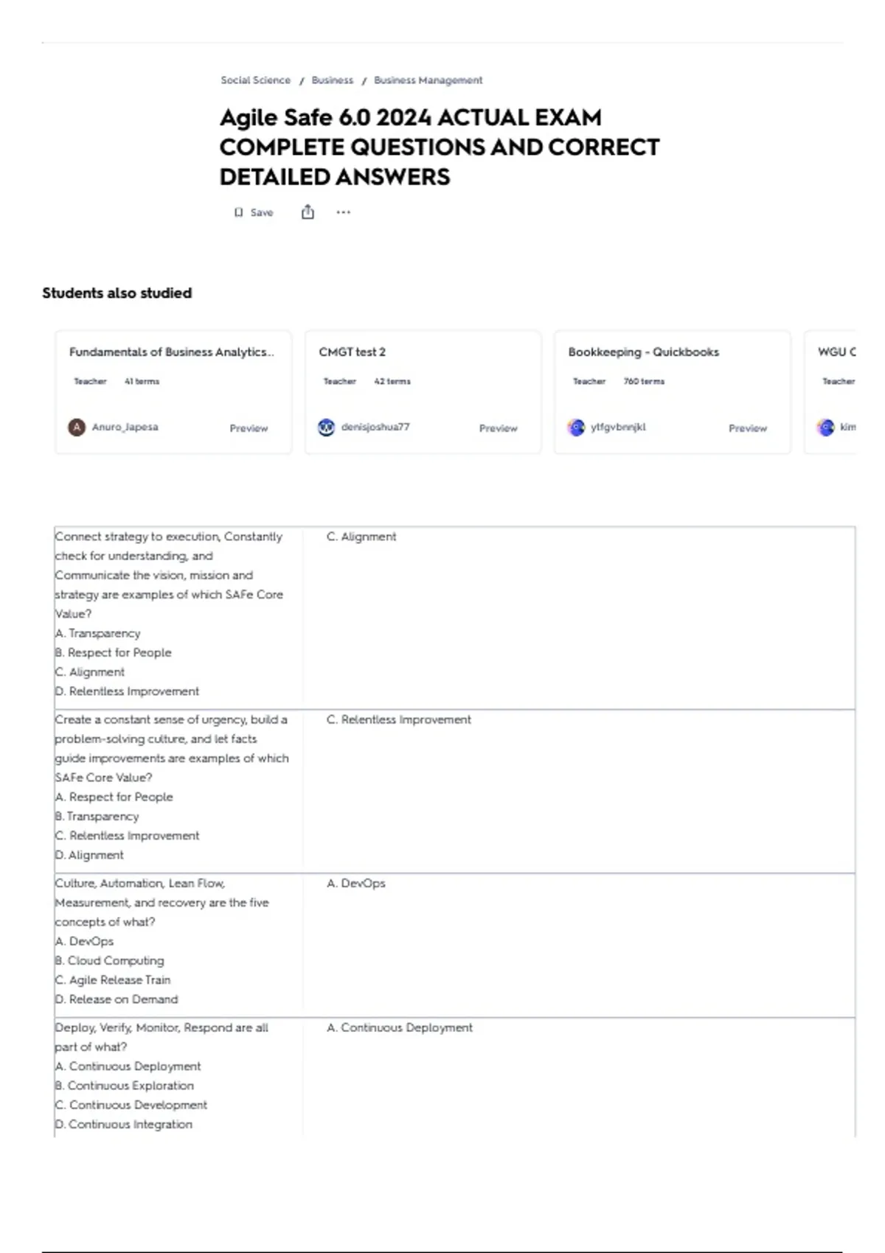Go to the Business breadcrumb

coord(332,80)
